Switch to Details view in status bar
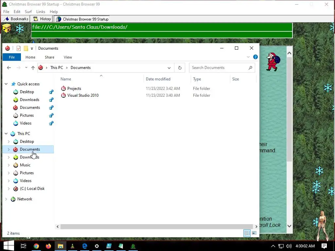The width and height of the screenshot is (335, 251). [x=247, y=233]
